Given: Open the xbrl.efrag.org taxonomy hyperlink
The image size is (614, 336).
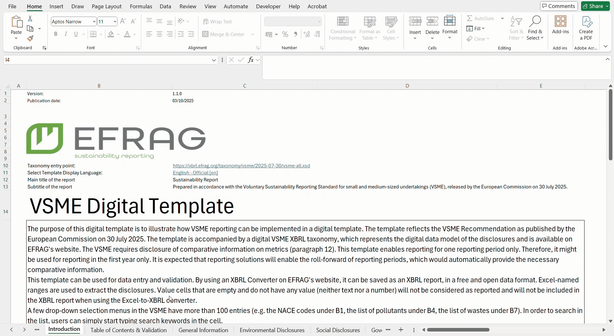Looking at the screenshot, I should click(241, 166).
